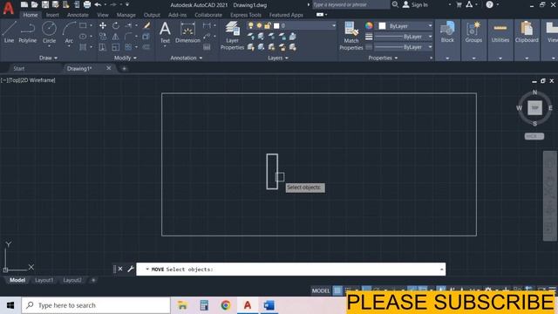The width and height of the screenshot is (558, 314).
Task: Open Layer Properties manager
Action: pos(232,36)
